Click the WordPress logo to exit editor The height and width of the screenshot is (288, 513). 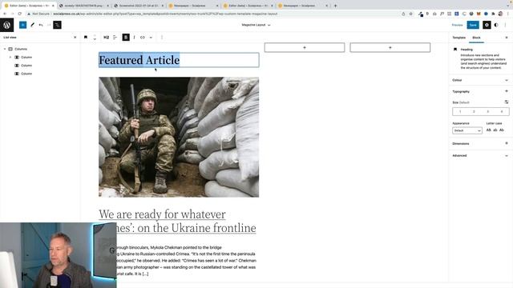point(6,25)
